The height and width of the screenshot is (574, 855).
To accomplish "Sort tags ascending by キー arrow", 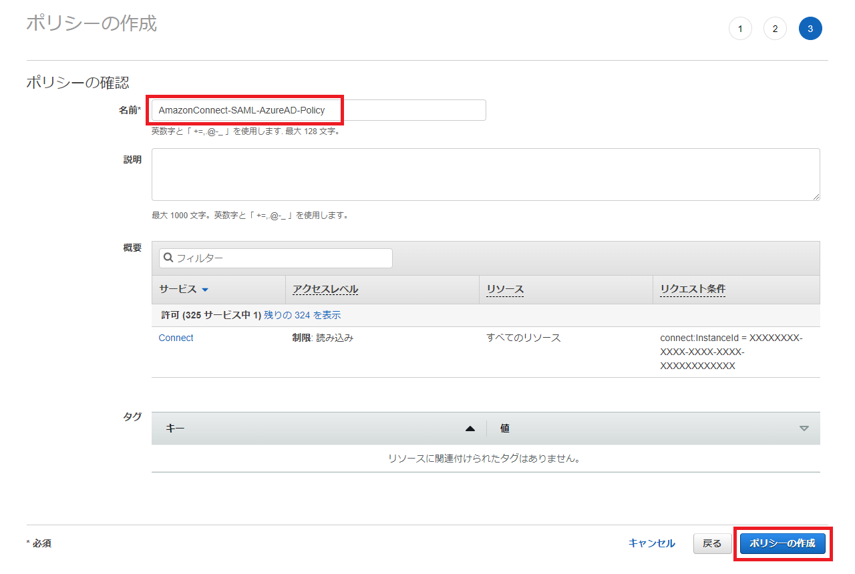I will pyautogui.click(x=470, y=428).
